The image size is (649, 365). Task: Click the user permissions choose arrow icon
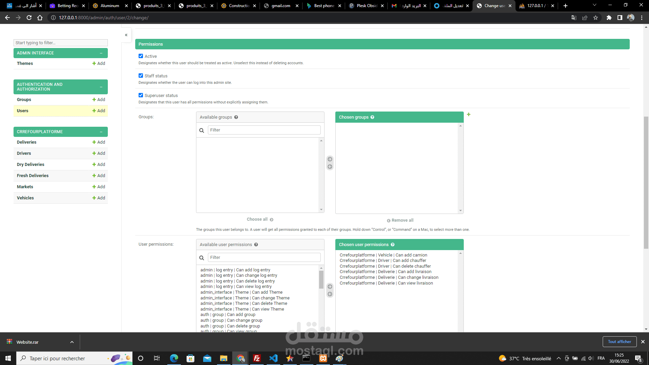(330, 287)
